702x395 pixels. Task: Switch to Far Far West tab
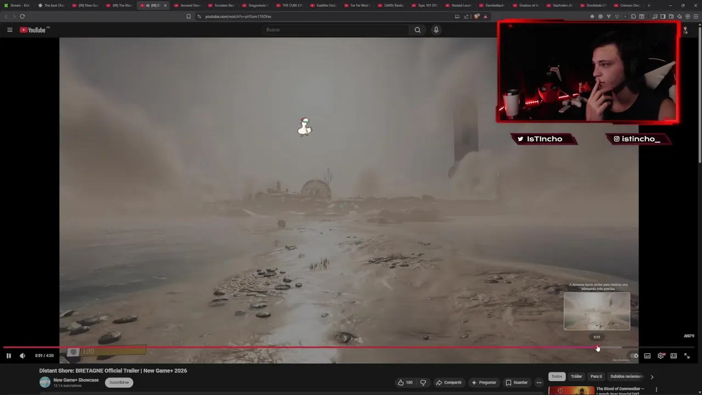click(x=356, y=5)
